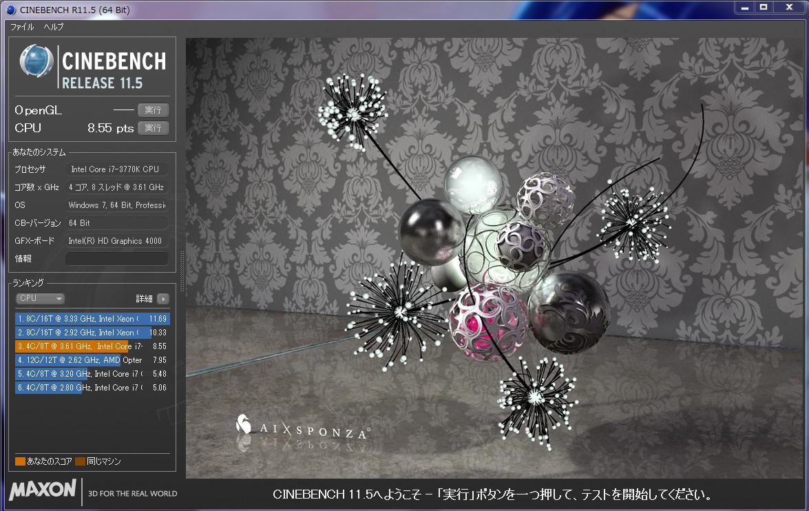The height and width of the screenshot is (511, 809).
Task: Select ranking row 12C/12T @ 2.62 GHz AMD
Action: (x=92, y=359)
